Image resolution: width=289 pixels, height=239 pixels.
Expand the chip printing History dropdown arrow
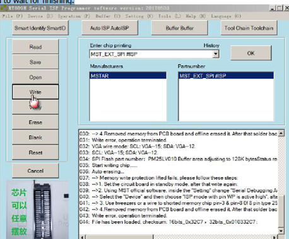coord(215,54)
